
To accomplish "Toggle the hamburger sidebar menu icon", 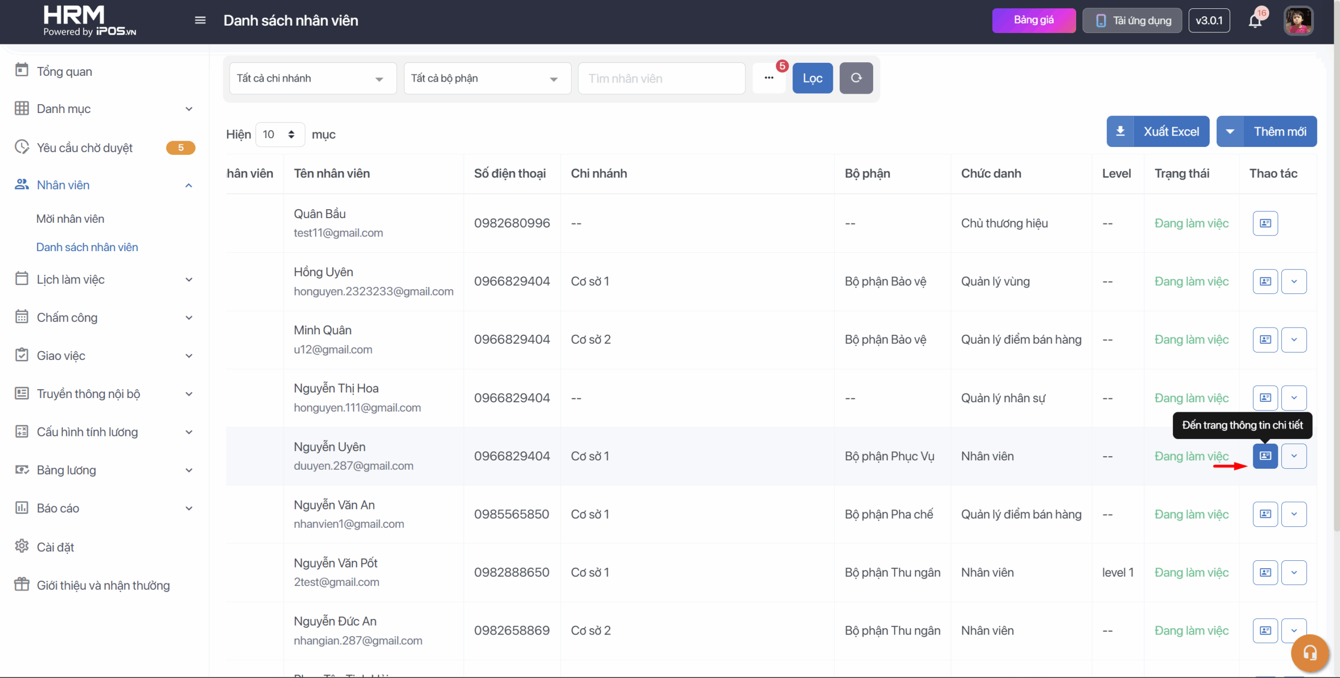I will [200, 20].
